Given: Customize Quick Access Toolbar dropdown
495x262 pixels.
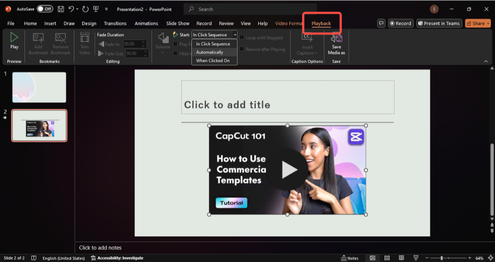Looking at the screenshot, I should tap(107, 9).
